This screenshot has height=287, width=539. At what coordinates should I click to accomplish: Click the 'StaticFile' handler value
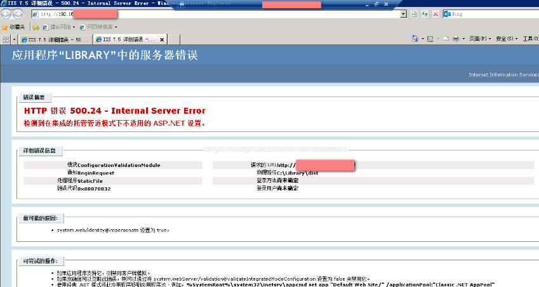click(x=90, y=181)
